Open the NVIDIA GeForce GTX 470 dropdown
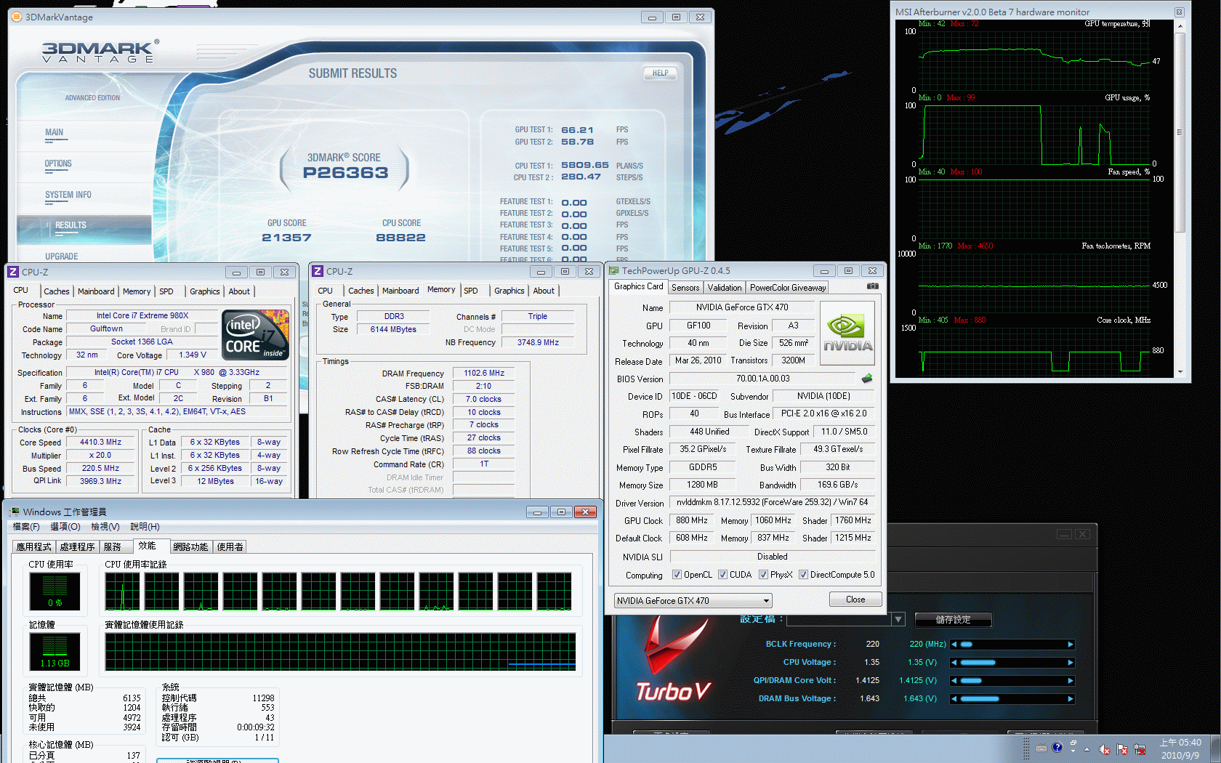Image resolution: width=1221 pixels, height=763 pixels. [693, 601]
